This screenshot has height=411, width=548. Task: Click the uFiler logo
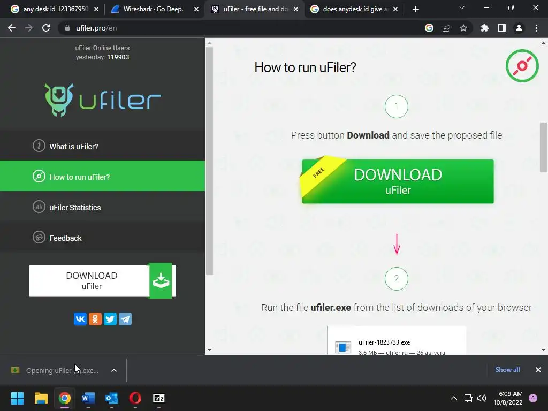point(103,100)
